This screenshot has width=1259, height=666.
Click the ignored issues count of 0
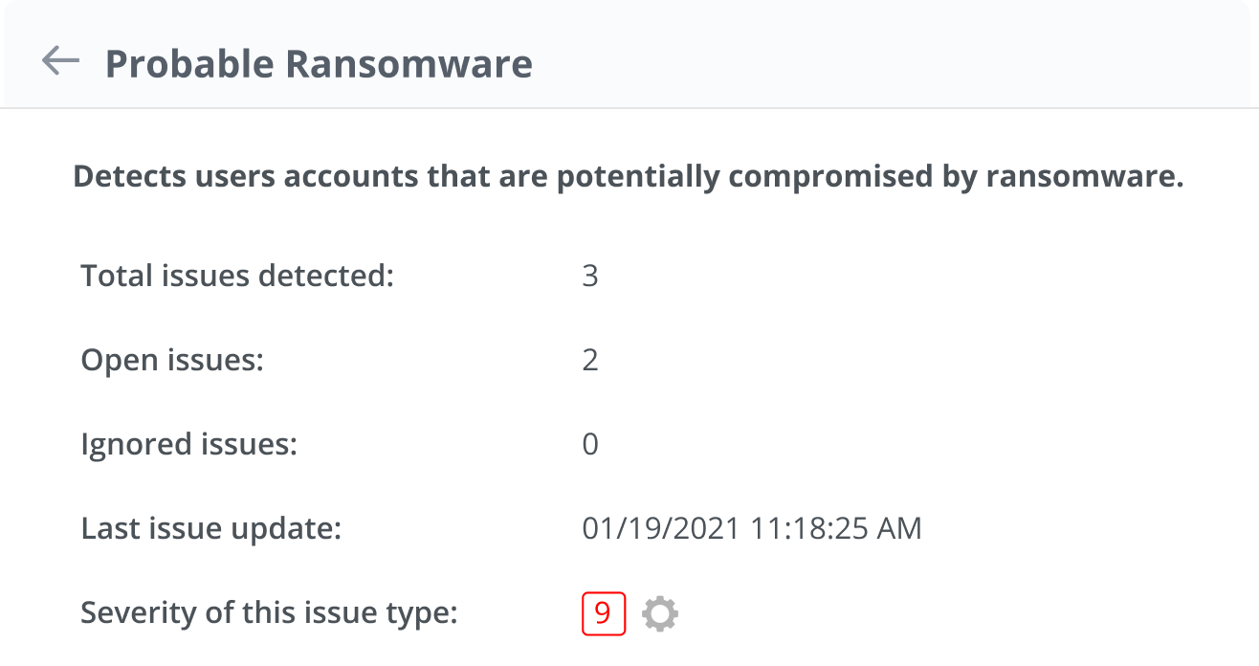590,445
